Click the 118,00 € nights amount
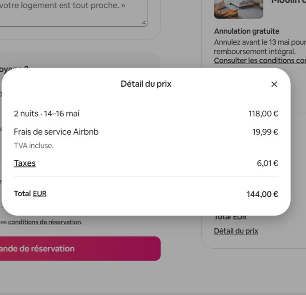306x295 pixels. point(263,113)
